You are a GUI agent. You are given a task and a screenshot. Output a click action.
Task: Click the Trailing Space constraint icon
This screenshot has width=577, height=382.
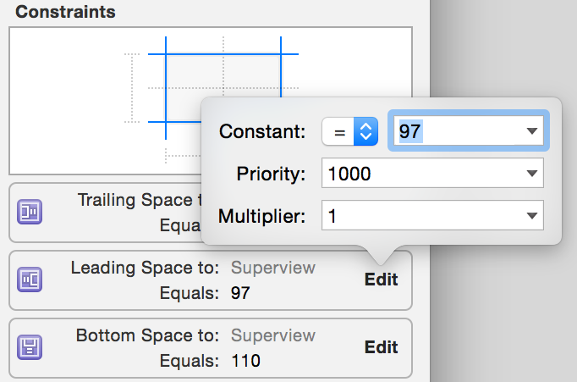pos(30,212)
